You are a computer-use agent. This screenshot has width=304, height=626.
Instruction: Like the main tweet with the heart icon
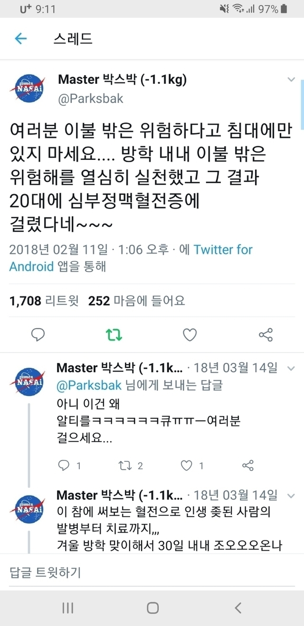coord(190,335)
